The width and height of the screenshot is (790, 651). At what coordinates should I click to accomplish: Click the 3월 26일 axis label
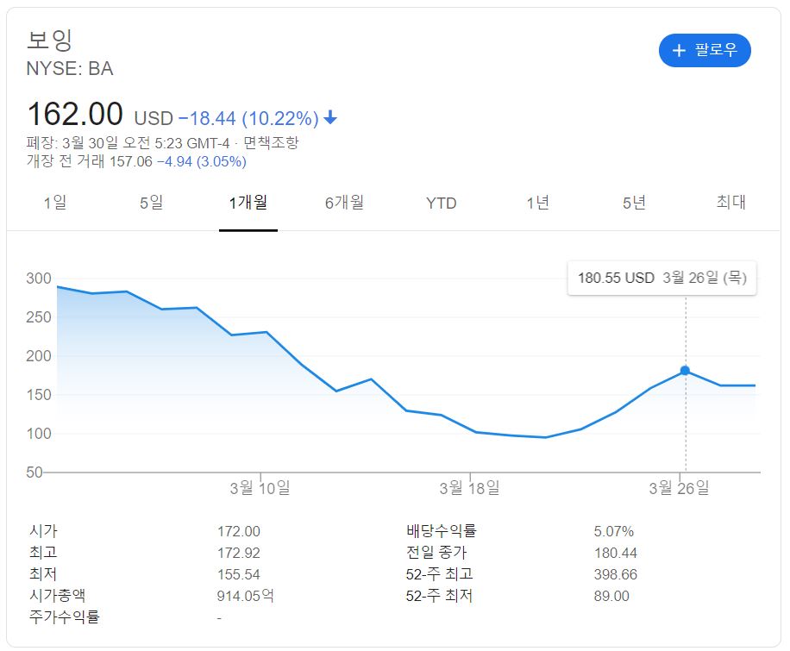(x=679, y=488)
